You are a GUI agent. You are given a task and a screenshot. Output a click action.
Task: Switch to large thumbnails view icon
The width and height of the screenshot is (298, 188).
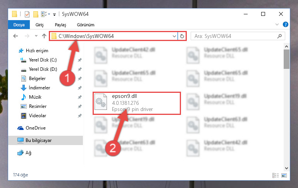284,175
